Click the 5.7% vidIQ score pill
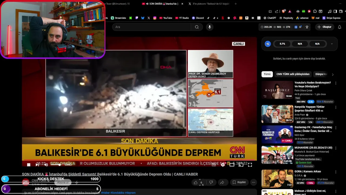 pyautogui.click(x=282, y=44)
